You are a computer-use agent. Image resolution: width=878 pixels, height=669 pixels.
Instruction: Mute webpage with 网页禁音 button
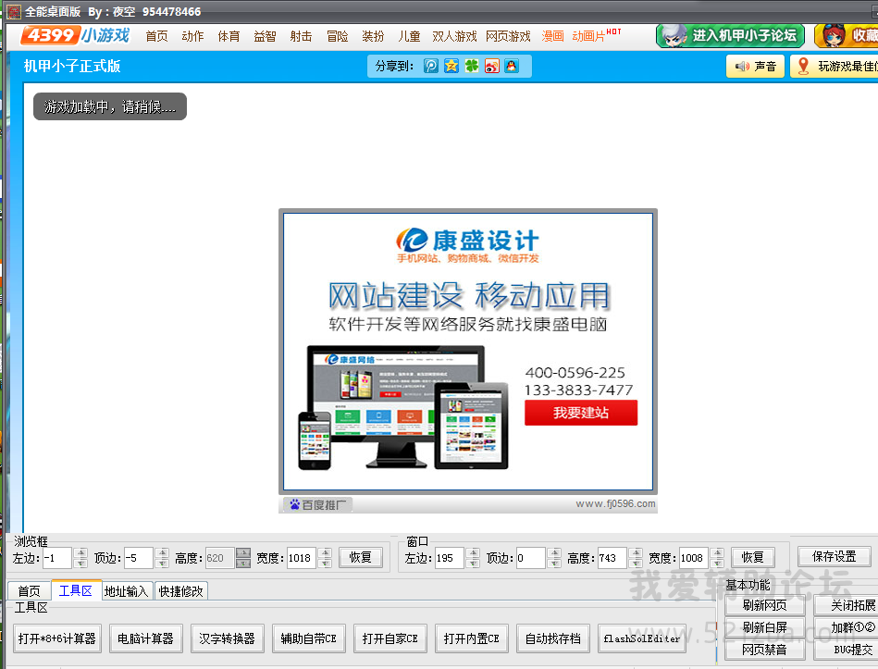click(x=764, y=650)
